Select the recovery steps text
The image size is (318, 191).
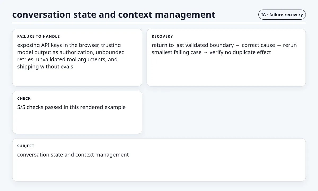[x=224, y=49]
